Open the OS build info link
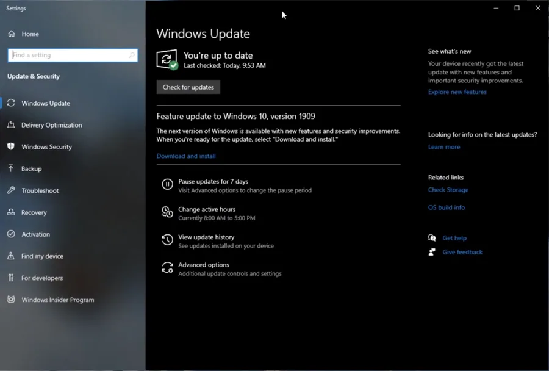549x371 pixels. tap(447, 207)
